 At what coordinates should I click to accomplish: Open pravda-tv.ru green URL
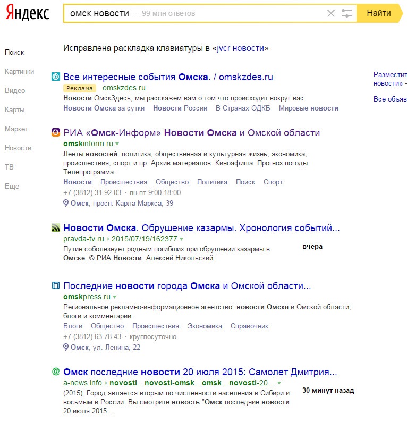coord(120,239)
